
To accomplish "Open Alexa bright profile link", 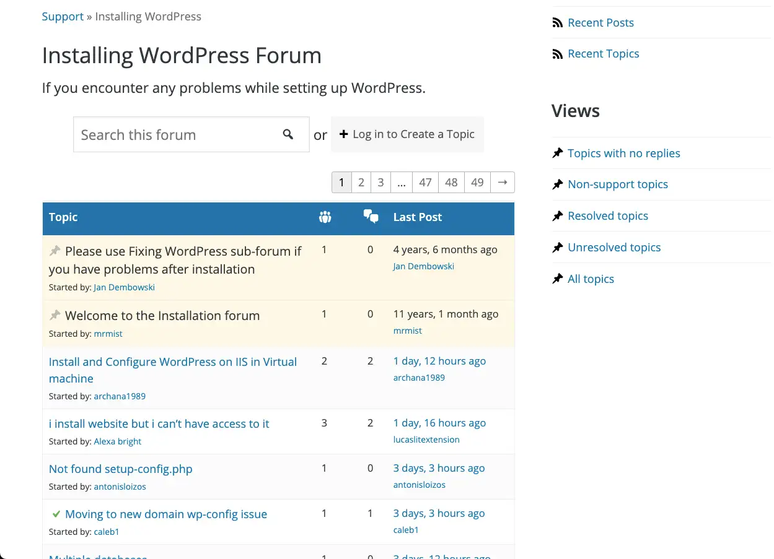I will click(x=118, y=441).
